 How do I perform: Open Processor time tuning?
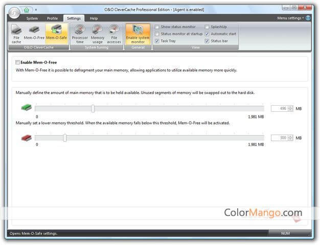80,34
